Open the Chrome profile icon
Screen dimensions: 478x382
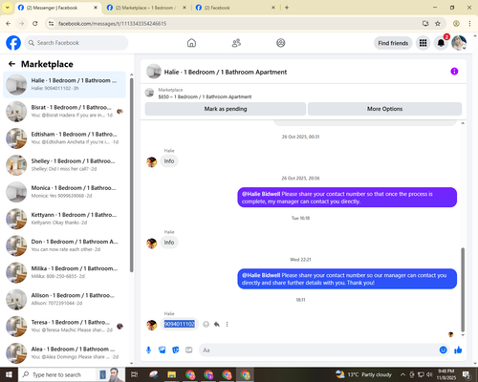tap(456, 24)
